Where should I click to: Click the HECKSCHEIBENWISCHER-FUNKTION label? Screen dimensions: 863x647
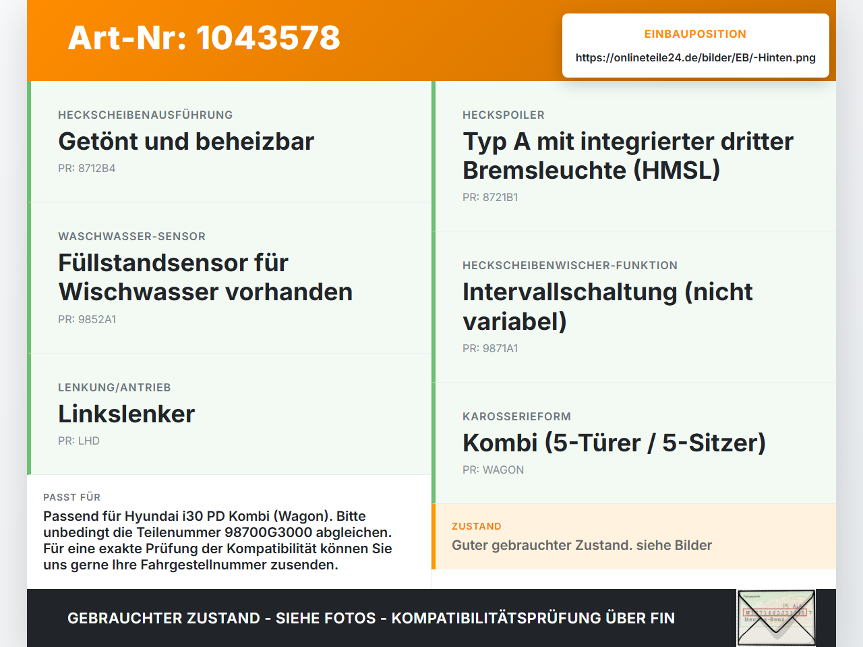570,265
